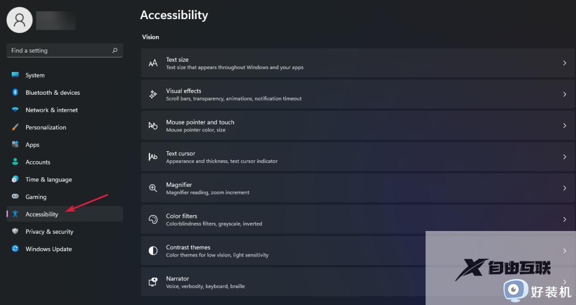The height and width of the screenshot is (305, 576).
Task: Switch to Network & internet settings
Action: pos(51,110)
